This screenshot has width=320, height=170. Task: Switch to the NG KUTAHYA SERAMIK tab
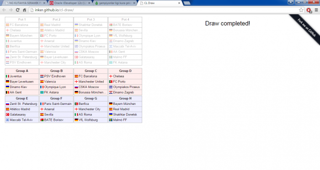(25, 3)
